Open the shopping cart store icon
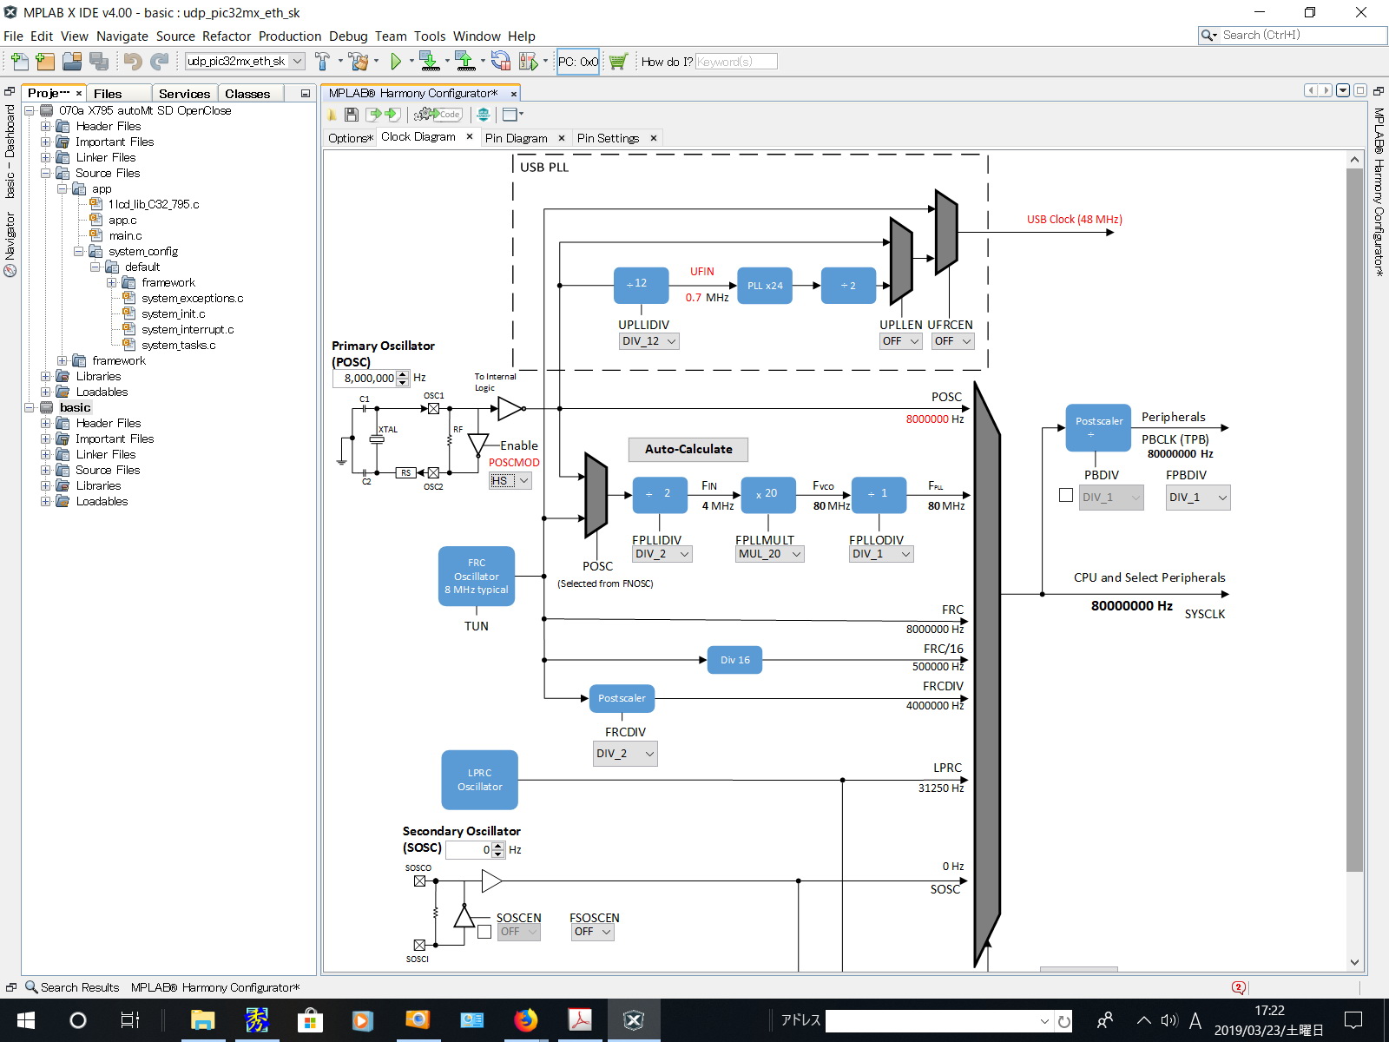 pyautogui.click(x=618, y=61)
